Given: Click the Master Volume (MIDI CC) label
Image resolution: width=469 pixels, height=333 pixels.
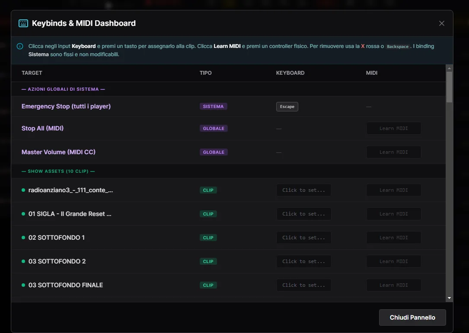Looking at the screenshot, I should click(x=58, y=152).
